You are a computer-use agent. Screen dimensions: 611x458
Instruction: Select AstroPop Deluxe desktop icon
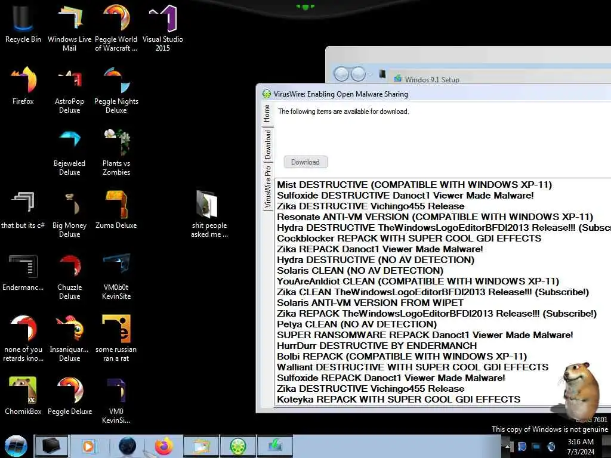69,91
